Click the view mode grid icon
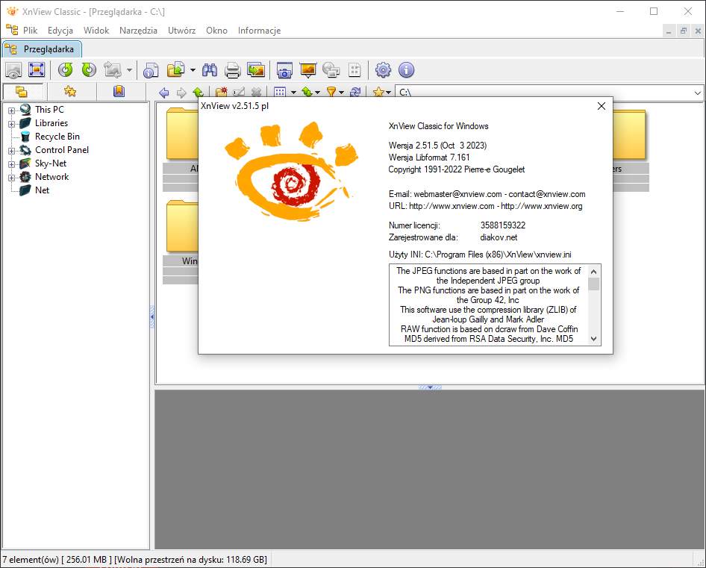This screenshot has height=568, width=706. pos(280,93)
